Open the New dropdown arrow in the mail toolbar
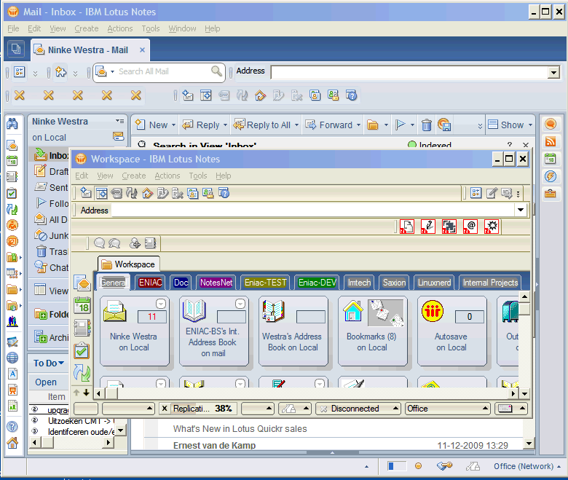This screenshot has height=480, width=568. click(x=173, y=125)
